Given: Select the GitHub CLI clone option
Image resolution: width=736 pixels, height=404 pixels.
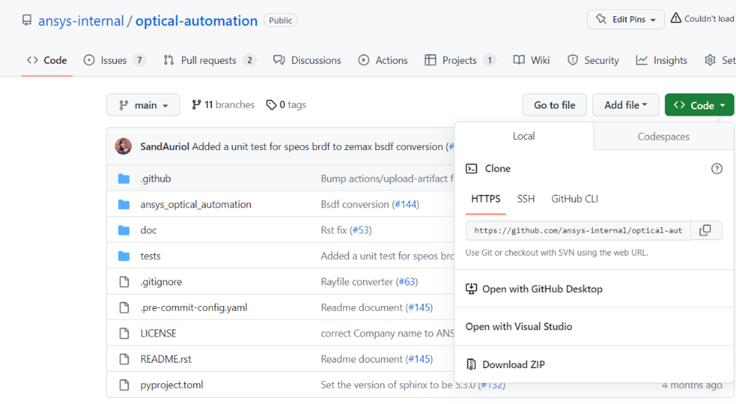Looking at the screenshot, I should pos(575,199).
